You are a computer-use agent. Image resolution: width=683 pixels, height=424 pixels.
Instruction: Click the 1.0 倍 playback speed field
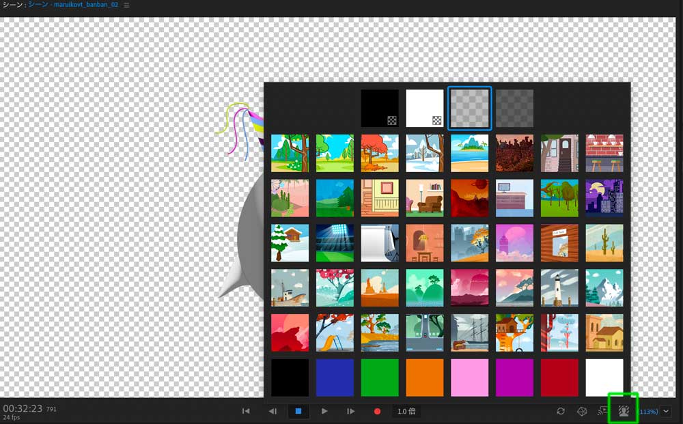point(407,411)
